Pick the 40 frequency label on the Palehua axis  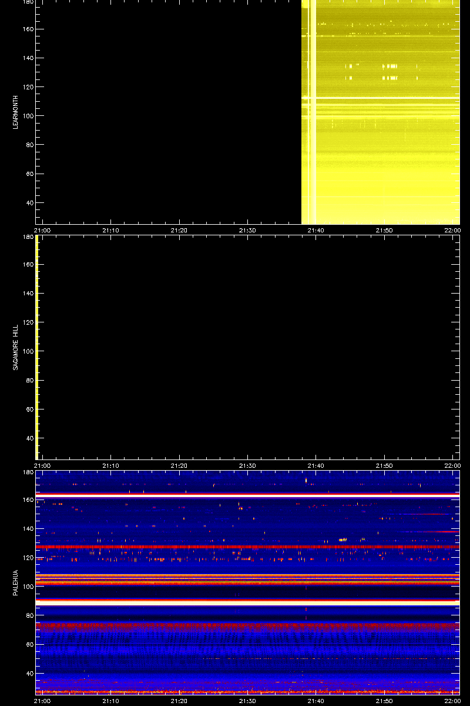(29, 674)
